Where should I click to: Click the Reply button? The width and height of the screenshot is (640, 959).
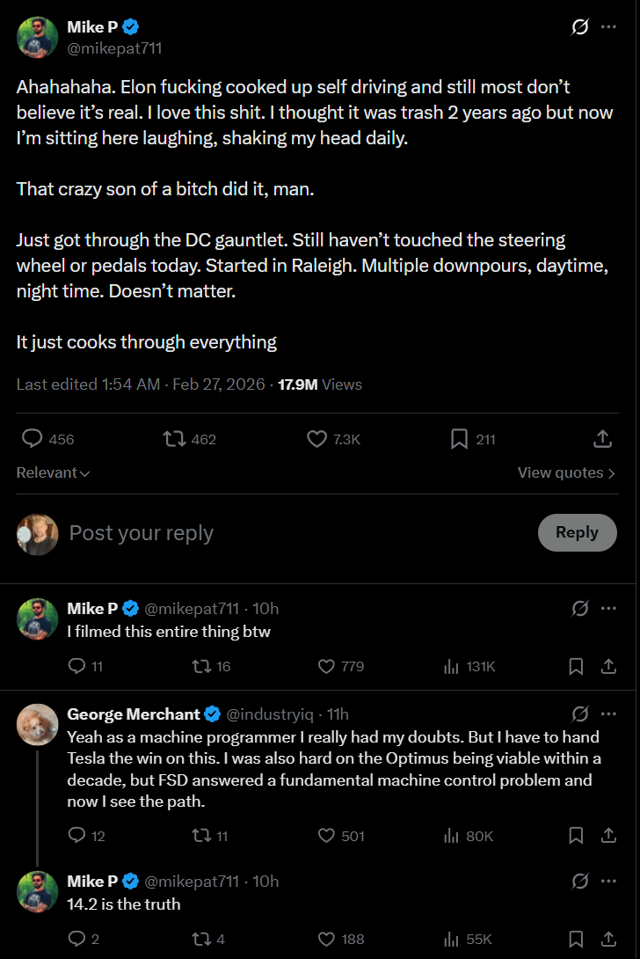(577, 532)
